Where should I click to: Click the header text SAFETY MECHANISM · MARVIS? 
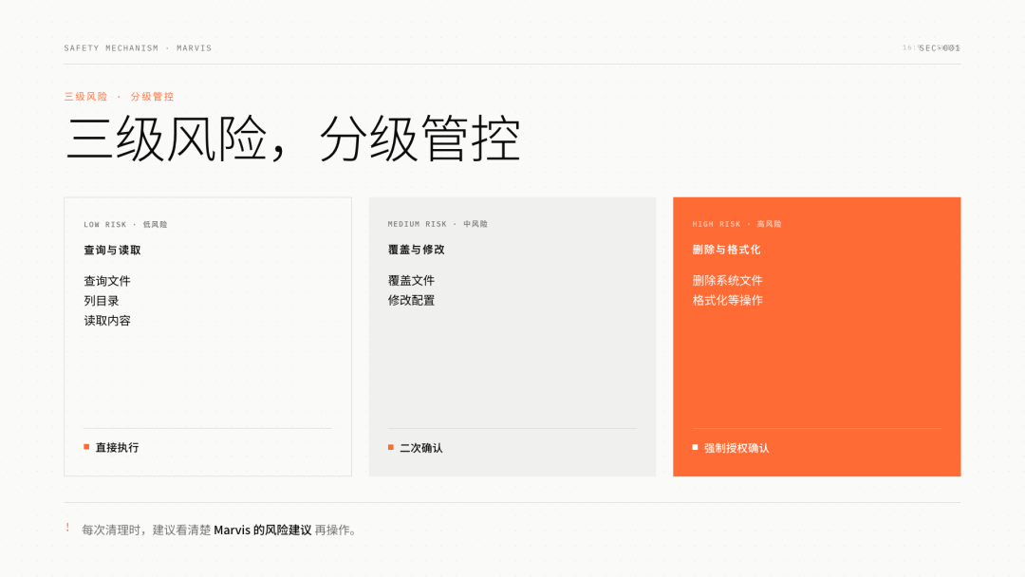click(138, 48)
